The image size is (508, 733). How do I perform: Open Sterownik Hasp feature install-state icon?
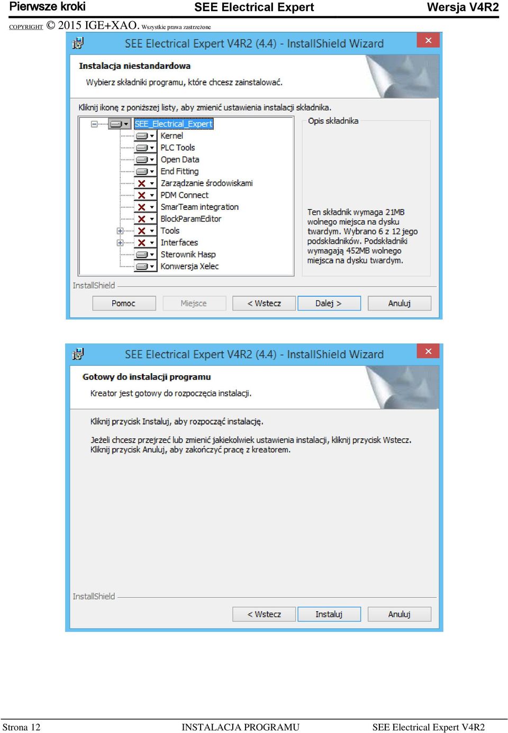point(145,254)
